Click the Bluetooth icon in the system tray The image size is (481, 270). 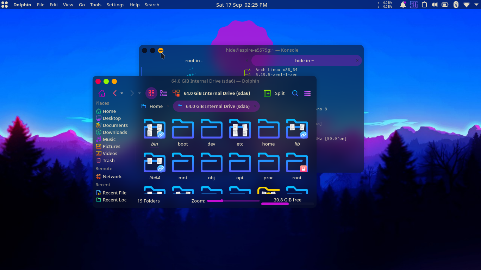(x=456, y=5)
